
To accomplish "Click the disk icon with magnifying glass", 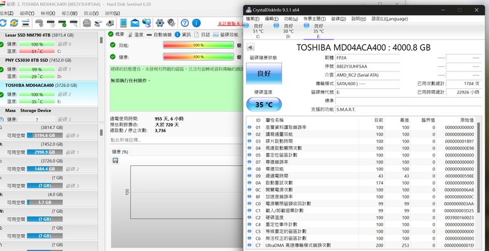I will coord(73,23).
